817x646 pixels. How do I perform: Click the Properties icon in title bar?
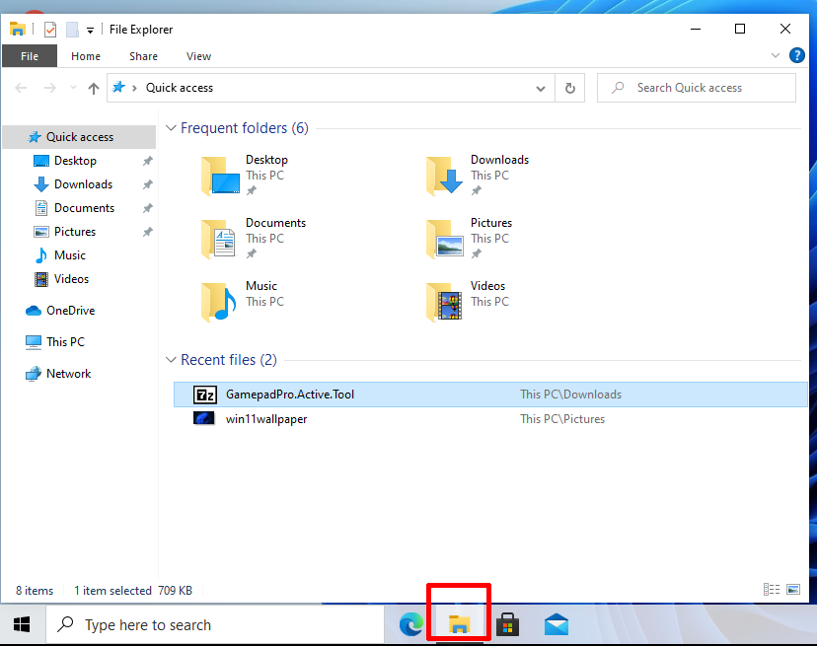[x=50, y=30]
